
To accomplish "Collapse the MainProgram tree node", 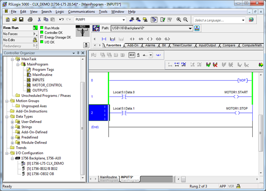I will click(x=18, y=65).
